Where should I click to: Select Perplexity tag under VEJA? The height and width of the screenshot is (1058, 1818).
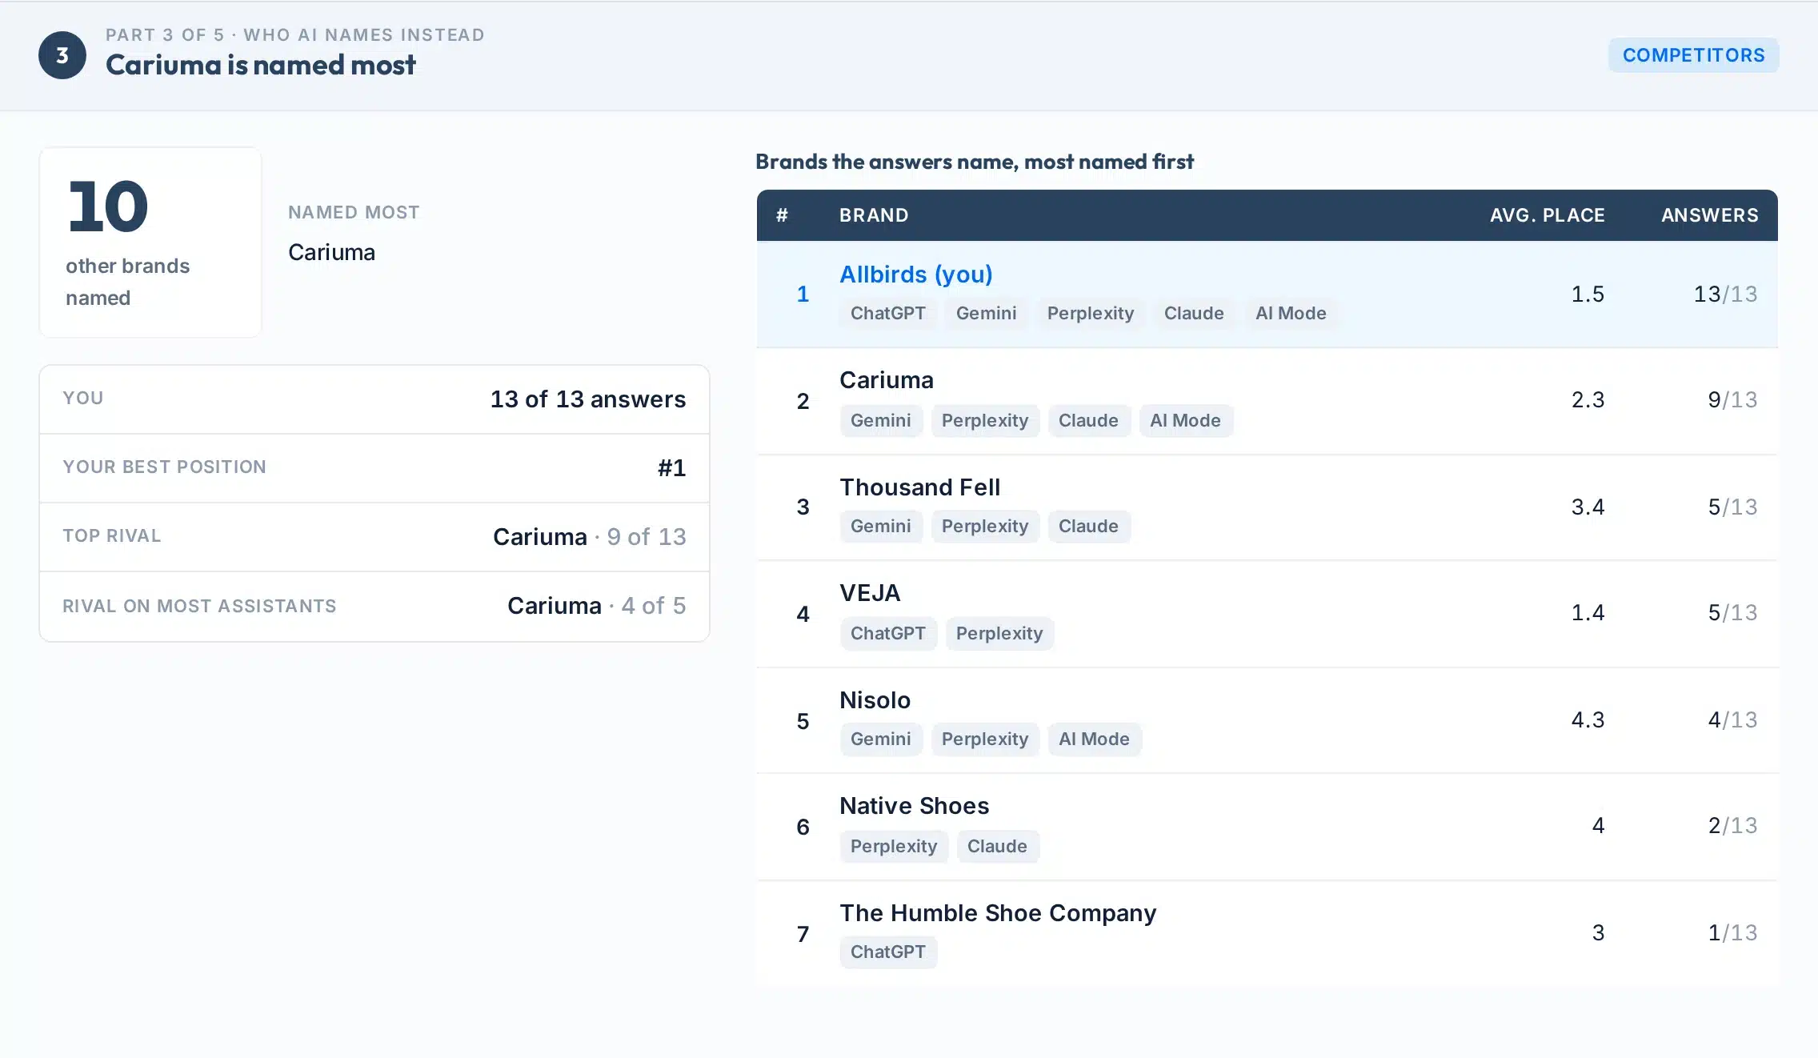999,634
